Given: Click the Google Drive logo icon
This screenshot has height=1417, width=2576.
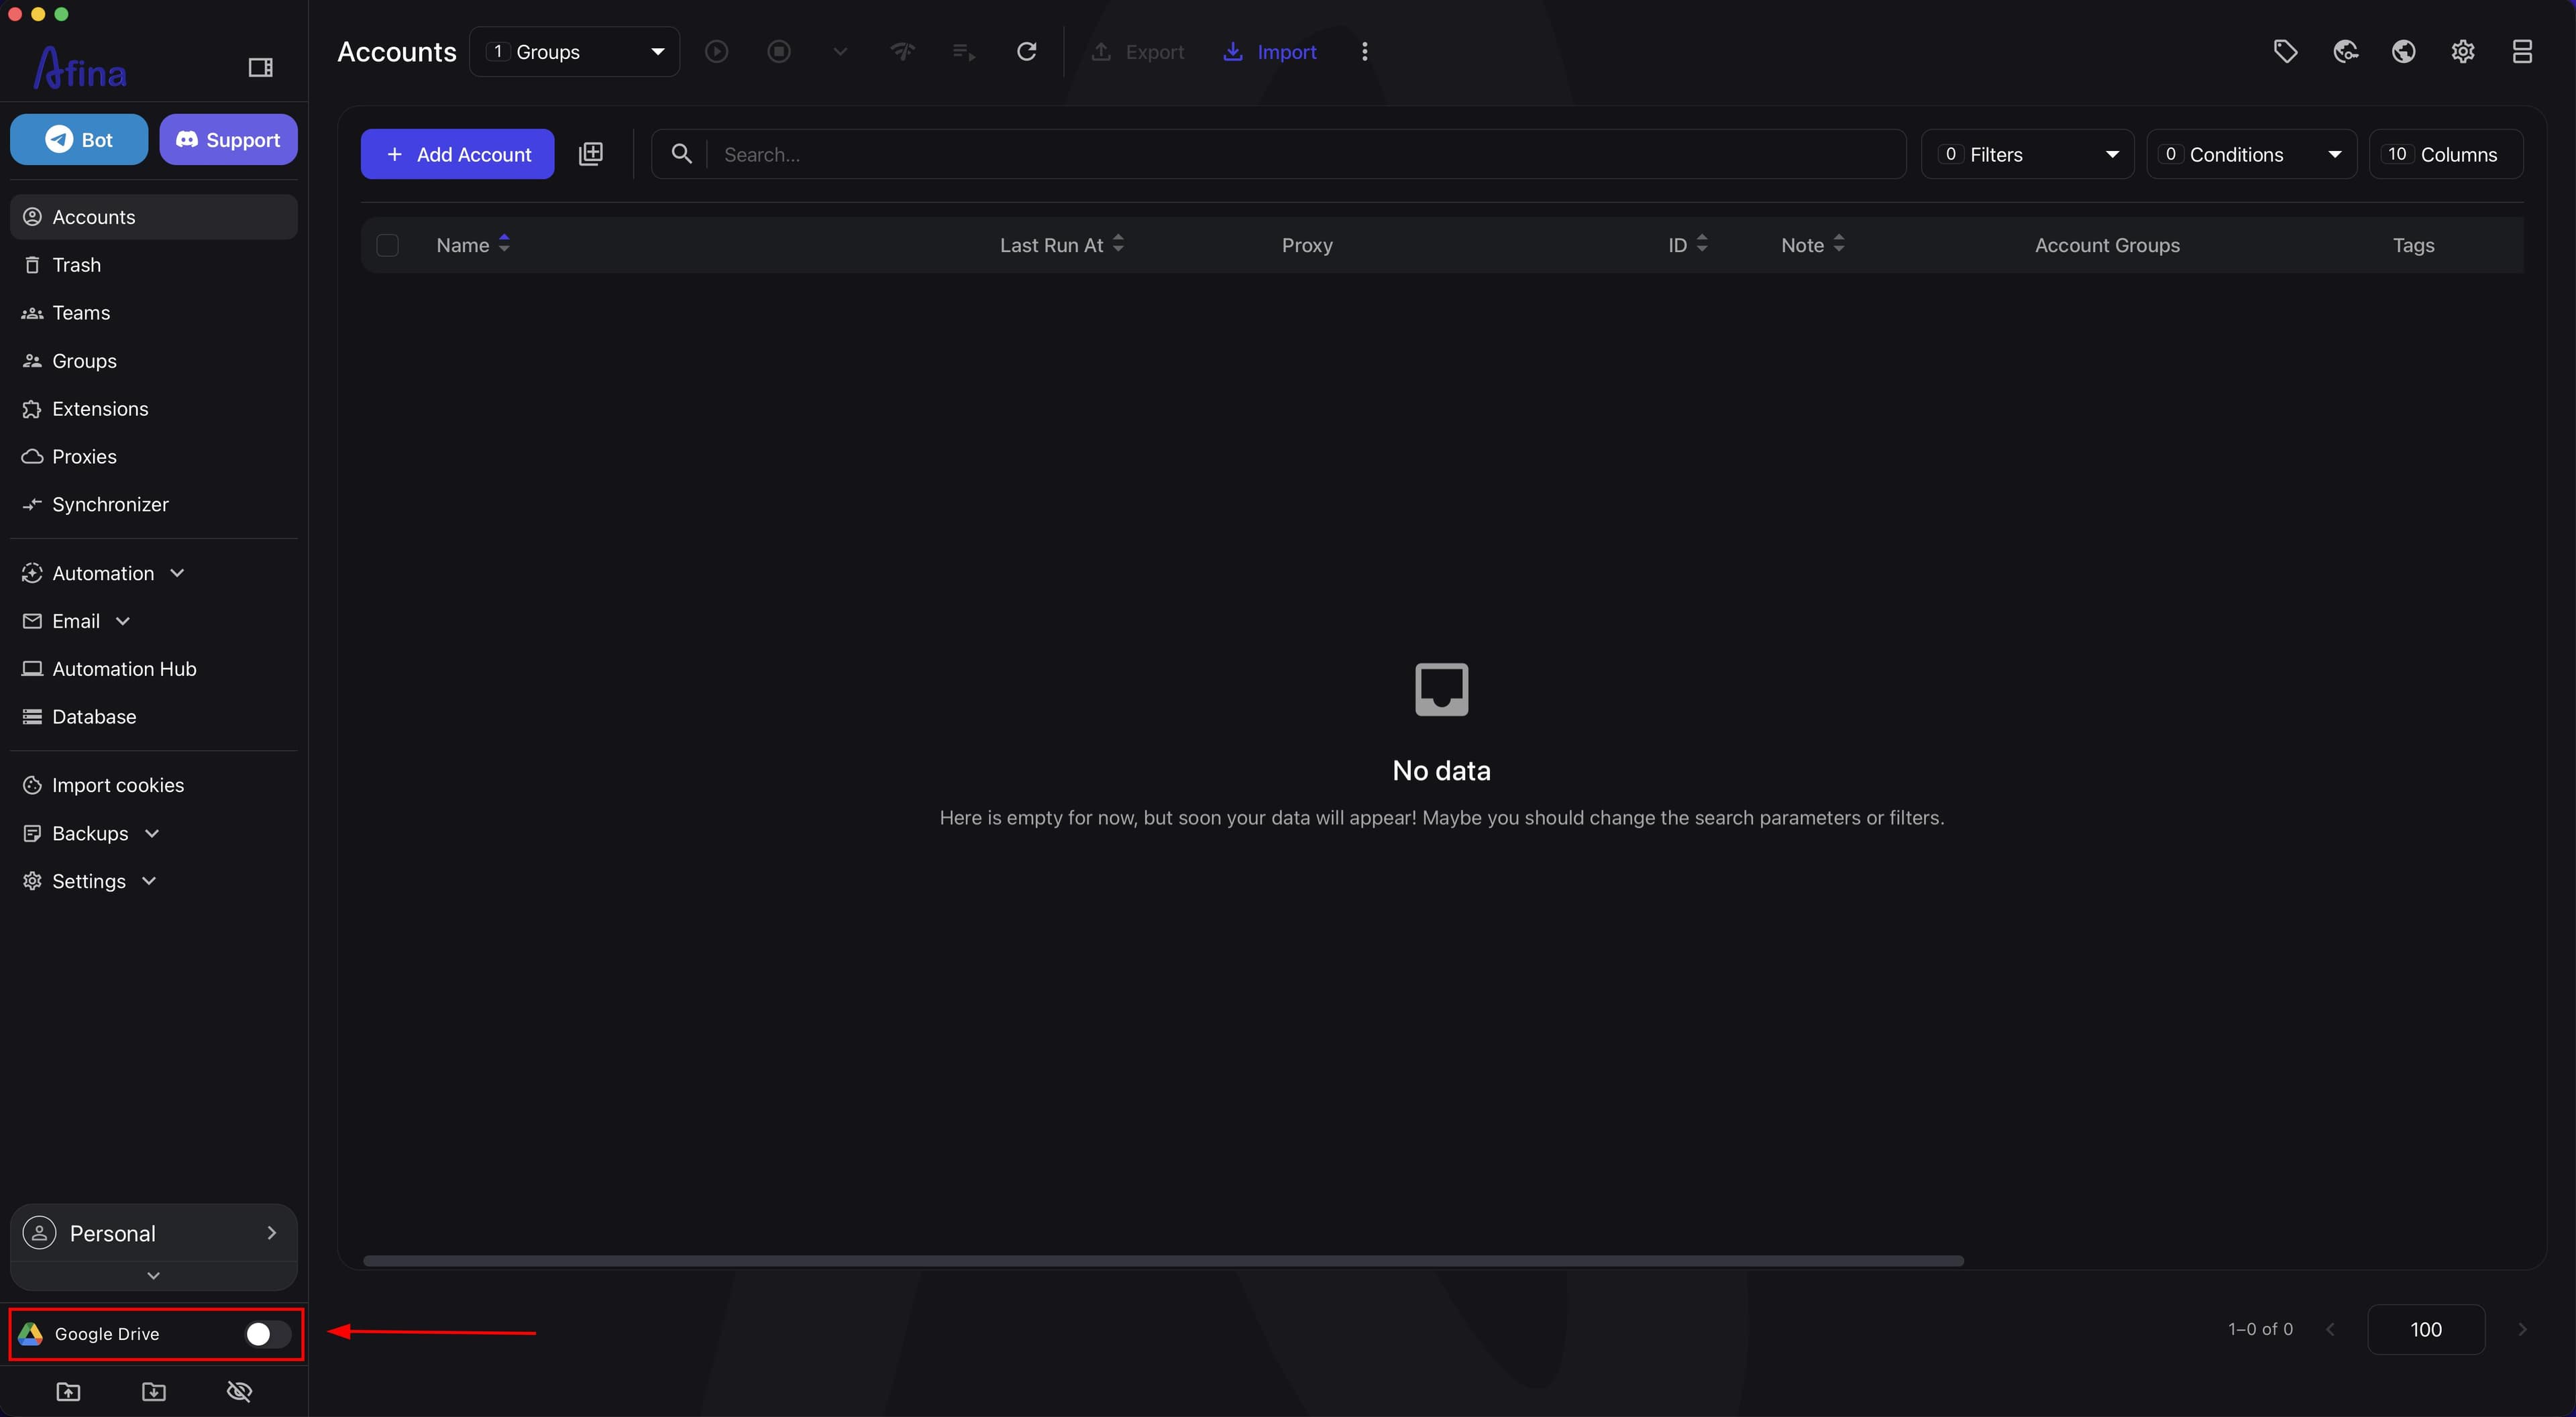Looking at the screenshot, I should coord(31,1334).
